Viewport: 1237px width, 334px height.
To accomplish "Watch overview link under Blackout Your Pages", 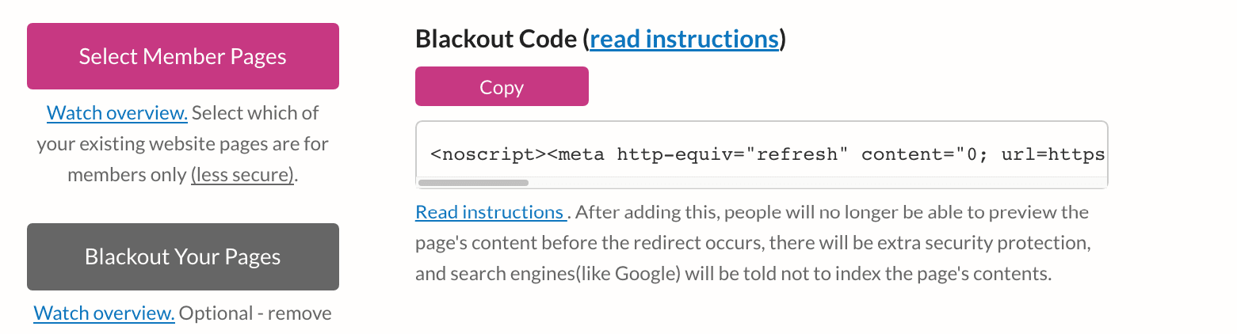I will coord(104,313).
